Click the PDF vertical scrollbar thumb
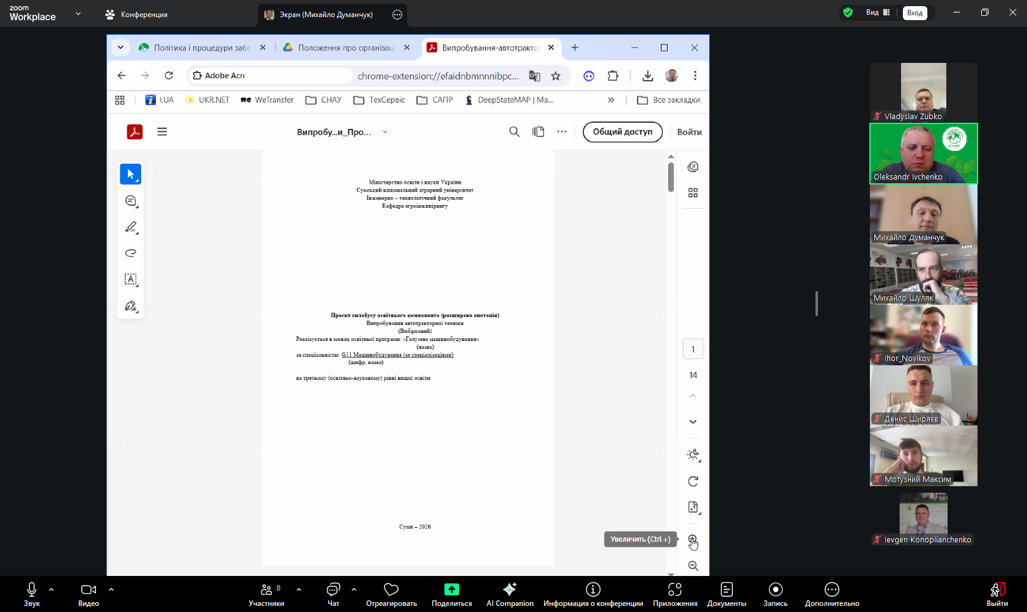This screenshot has height=612, width=1027. click(671, 177)
